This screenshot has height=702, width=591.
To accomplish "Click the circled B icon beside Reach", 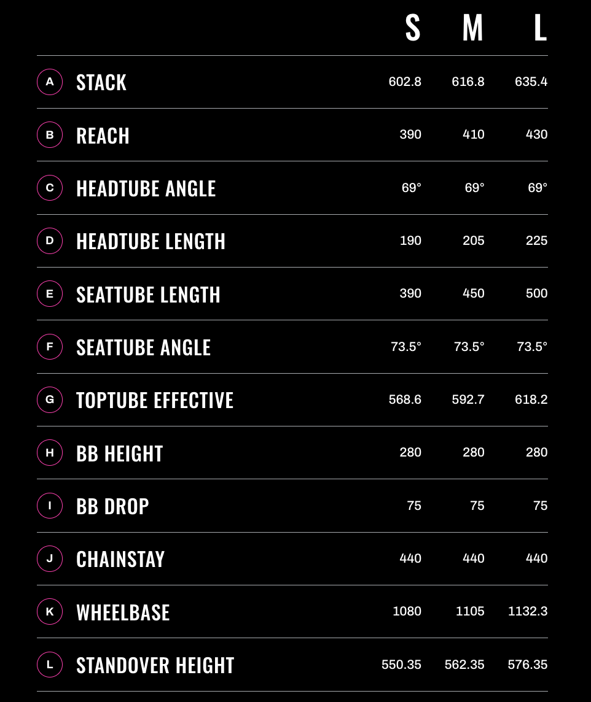I will pos(50,135).
